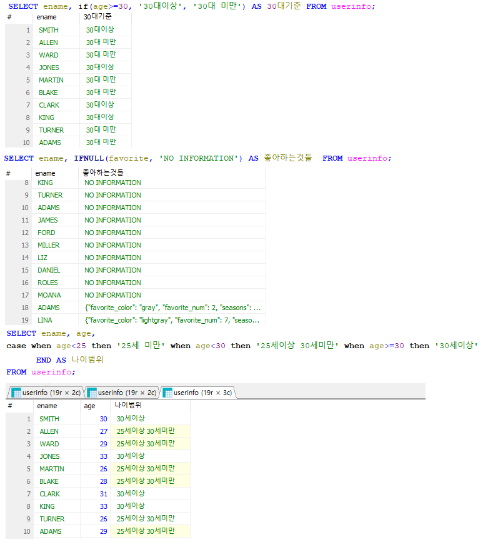Select SMITH's 30대이상 cell in the 30대기준 result
Image resolution: width=483 pixels, height=552 pixels.
coord(105,30)
